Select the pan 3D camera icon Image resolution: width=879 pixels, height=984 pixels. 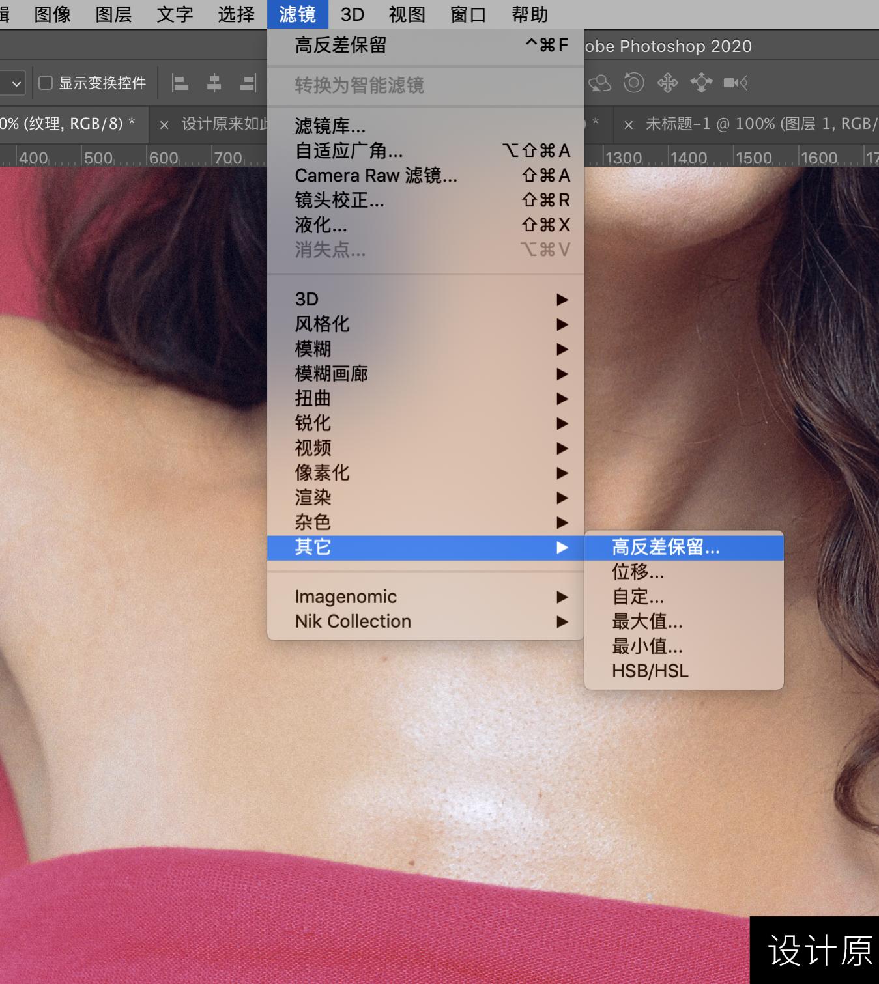point(667,83)
